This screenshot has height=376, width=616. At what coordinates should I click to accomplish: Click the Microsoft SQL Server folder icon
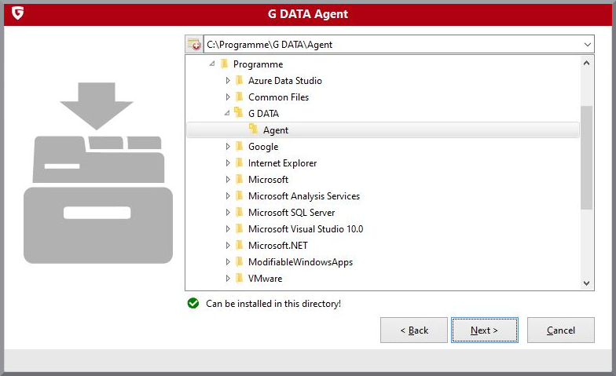point(239,212)
